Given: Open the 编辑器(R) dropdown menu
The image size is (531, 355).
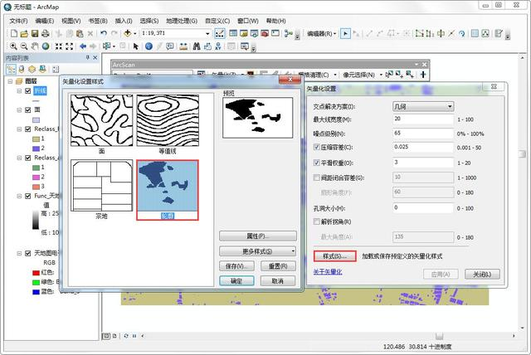Looking at the screenshot, I should pyautogui.click(x=321, y=33).
